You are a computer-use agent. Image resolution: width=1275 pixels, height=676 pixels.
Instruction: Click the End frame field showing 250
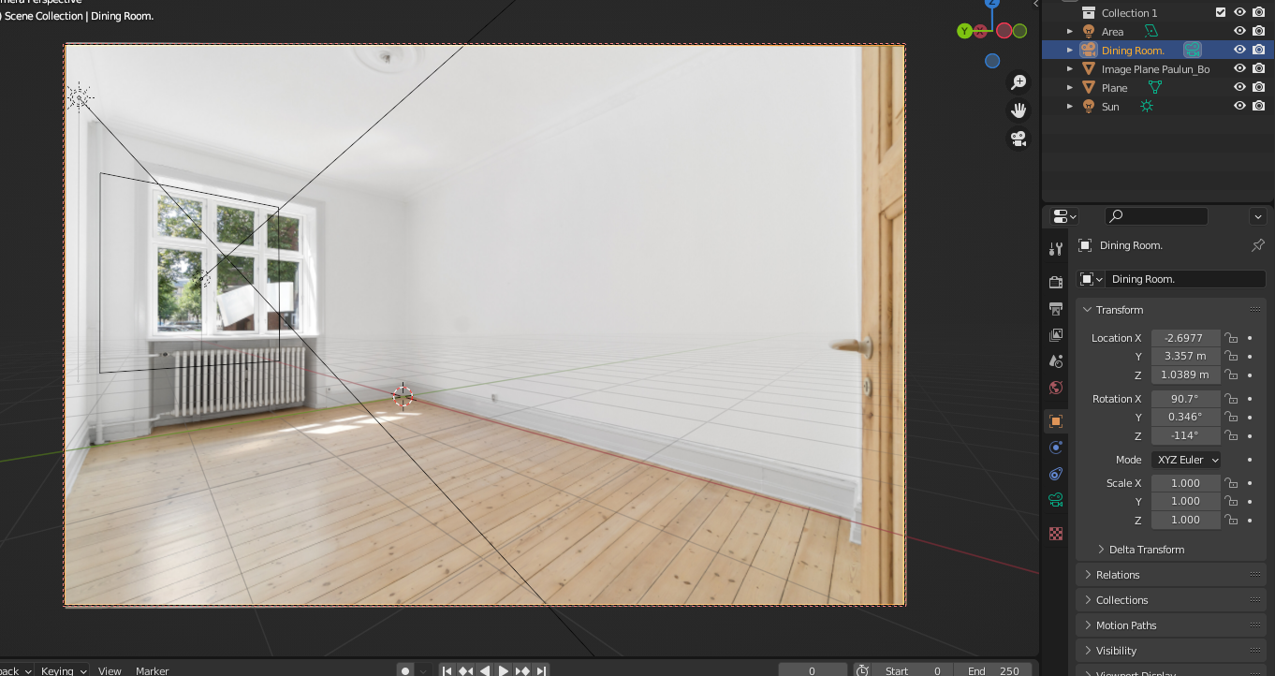coord(993,670)
